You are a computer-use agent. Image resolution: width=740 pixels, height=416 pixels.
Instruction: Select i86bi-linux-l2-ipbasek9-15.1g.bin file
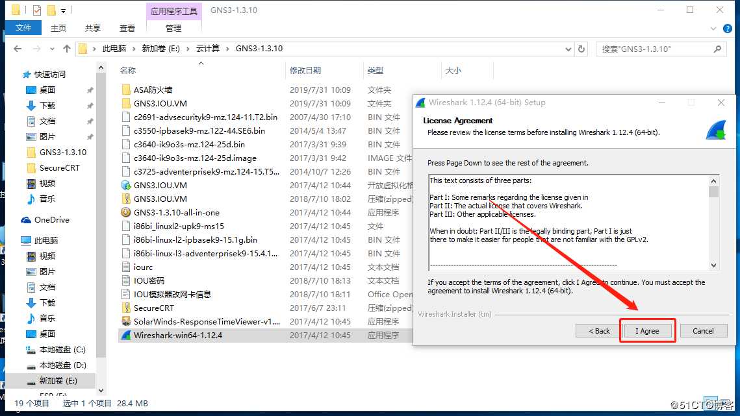pyautogui.click(x=196, y=240)
